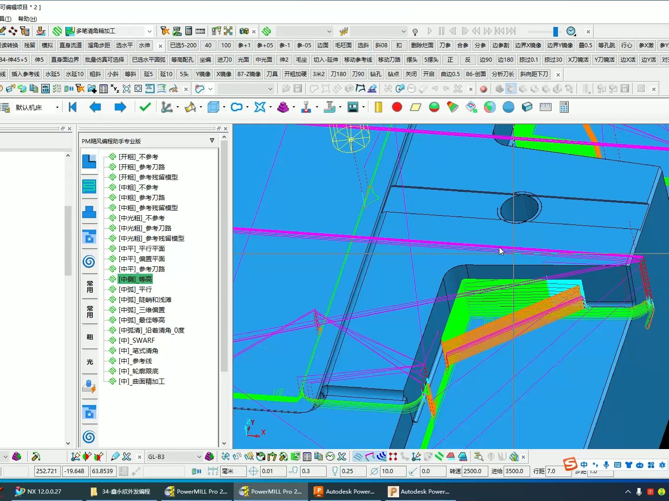Click the 直身流道 macro button
669x501 pixels.
[x=71, y=45]
